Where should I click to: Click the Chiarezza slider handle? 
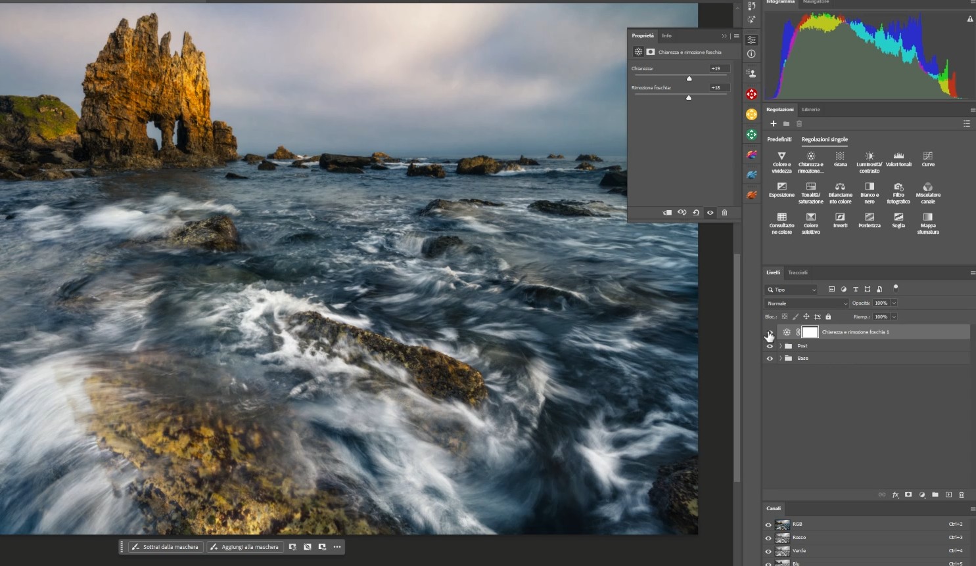click(x=689, y=79)
